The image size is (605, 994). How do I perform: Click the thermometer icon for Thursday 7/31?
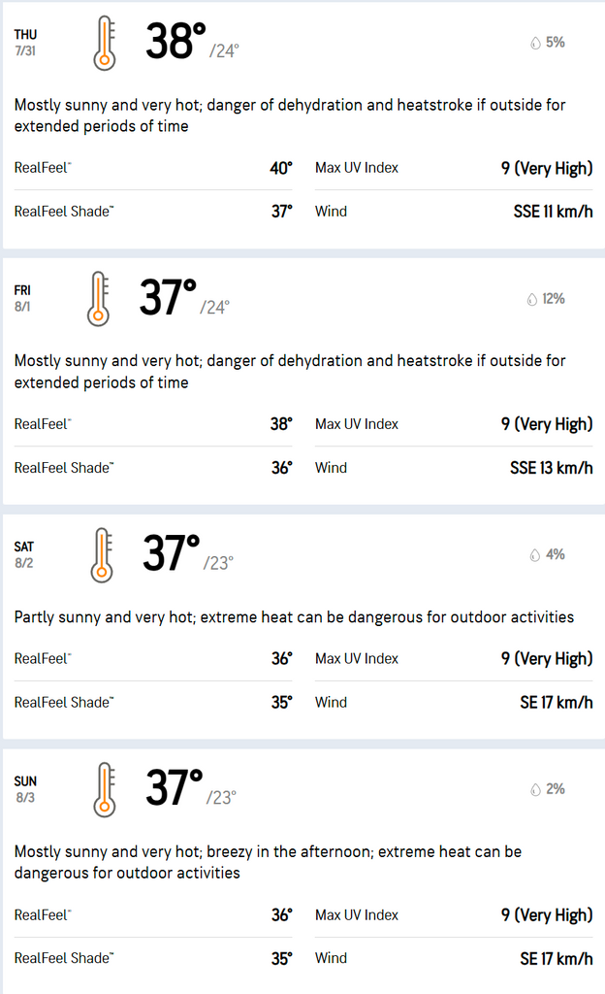pyautogui.click(x=105, y=43)
